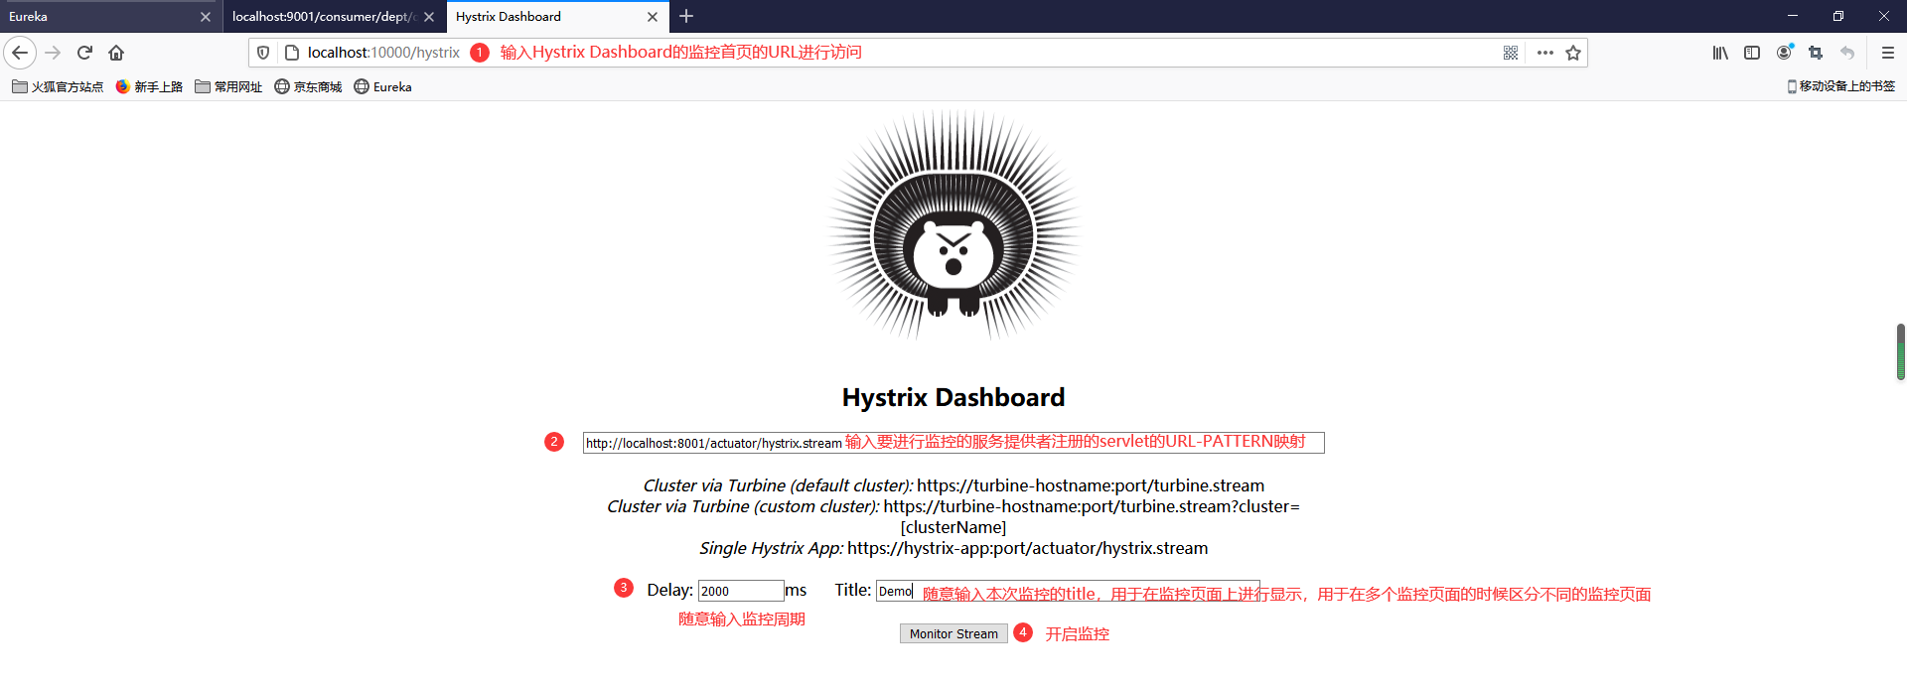Image resolution: width=1907 pixels, height=688 pixels.
Task: Go forward one page in history
Action: [54, 53]
